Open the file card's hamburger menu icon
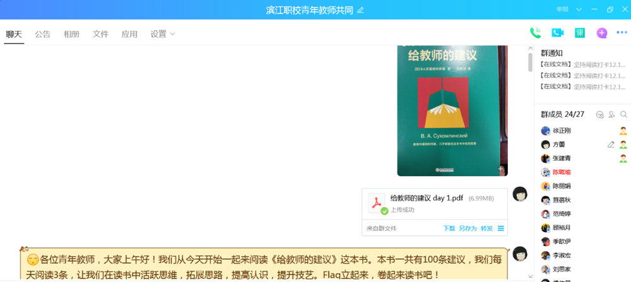The height and width of the screenshot is (282, 631). pyautogui.click(x=501, y=228)
